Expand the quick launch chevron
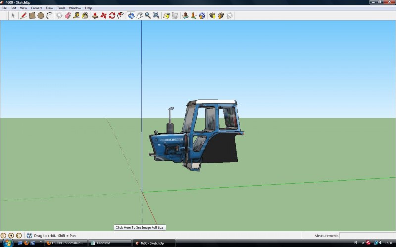396x247 pixels. pos(41,242)
